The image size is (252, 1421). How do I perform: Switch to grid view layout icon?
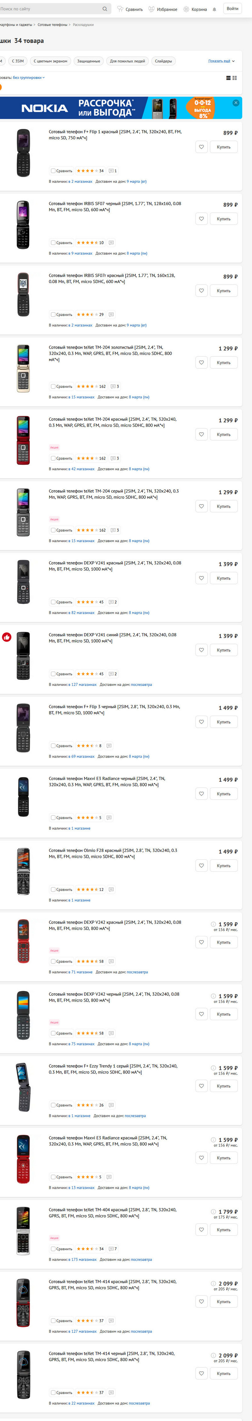[235, 78]
